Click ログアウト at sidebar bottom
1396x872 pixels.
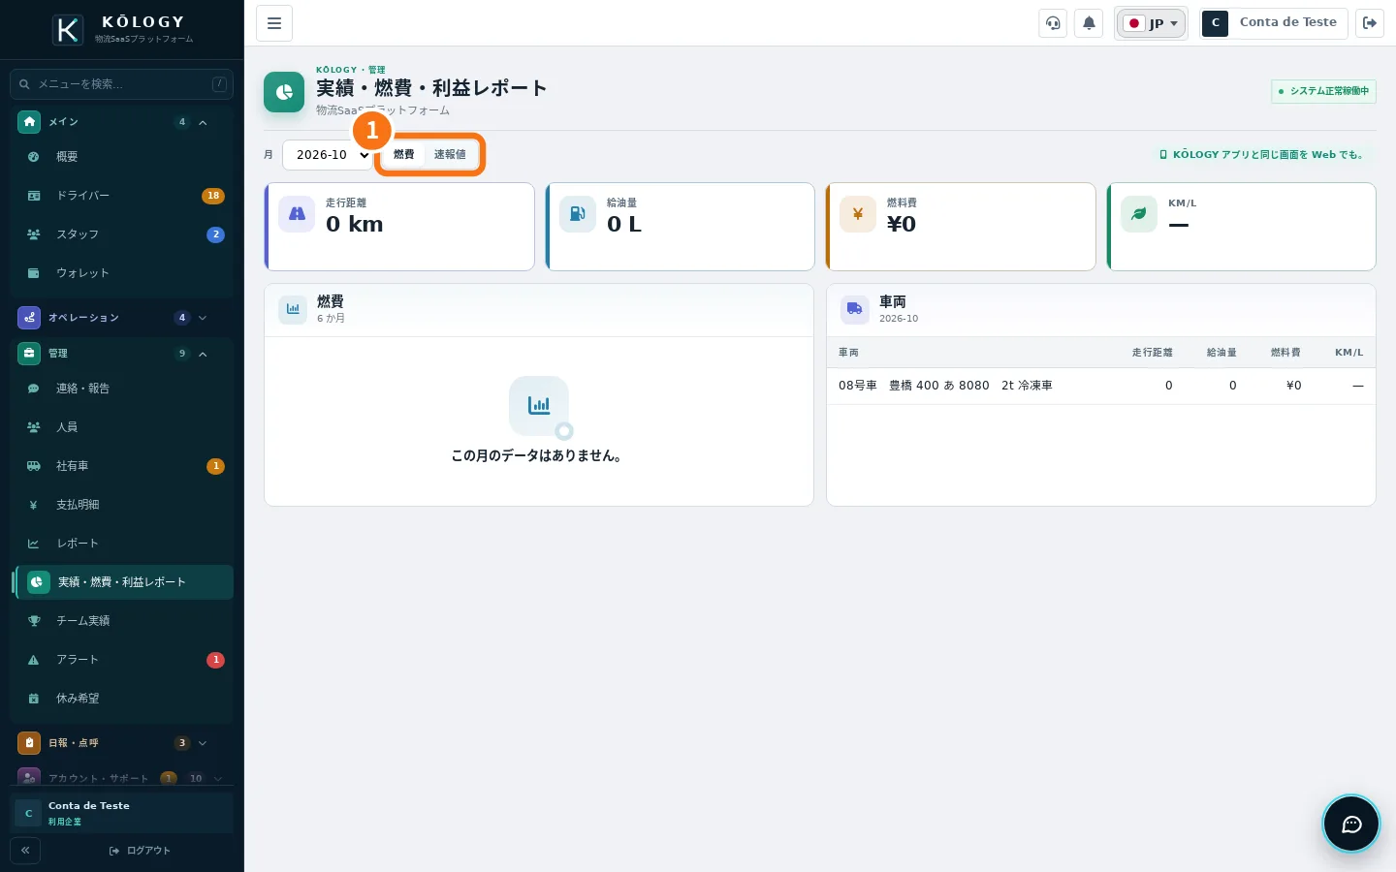[x=140, y=851]
